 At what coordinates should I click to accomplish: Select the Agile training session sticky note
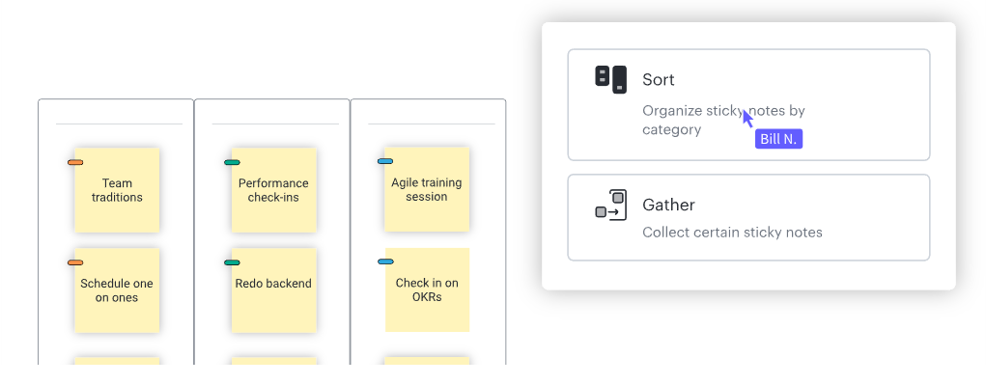click(x=427, y=190)
